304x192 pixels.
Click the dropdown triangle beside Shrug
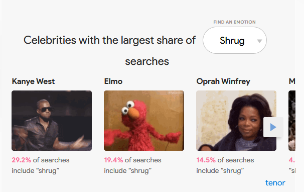259,41
